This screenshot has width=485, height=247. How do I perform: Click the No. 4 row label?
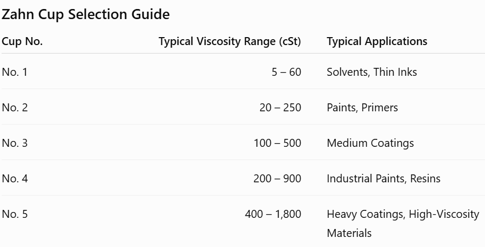click(x=14, y=179)
